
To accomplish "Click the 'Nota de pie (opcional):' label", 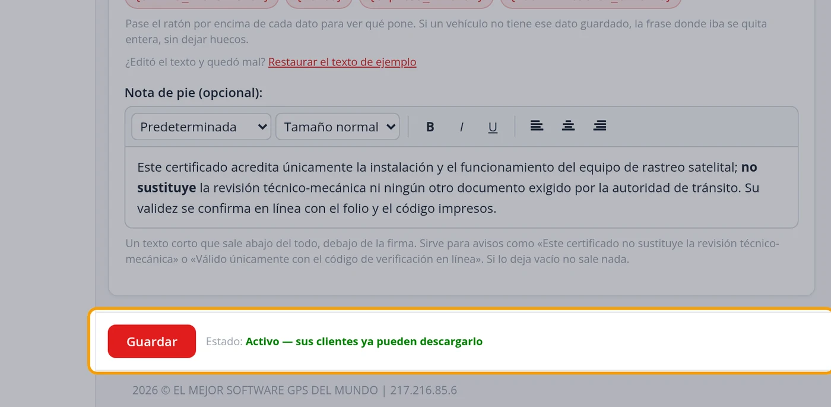I will click(194, 93).
